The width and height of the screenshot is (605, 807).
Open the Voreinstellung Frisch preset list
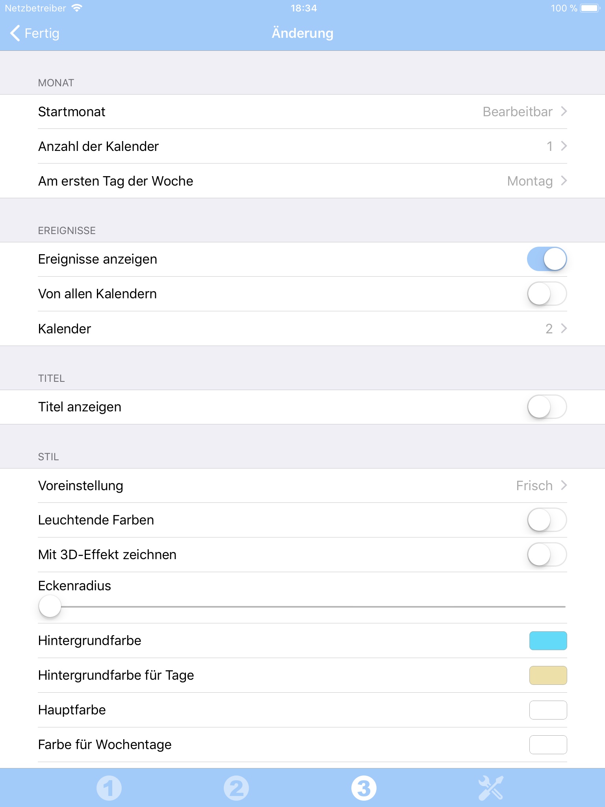click(302, 485)
